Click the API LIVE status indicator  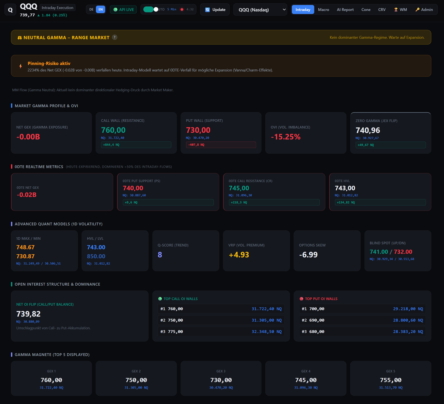pyautogui.click(x=124, y=10)
